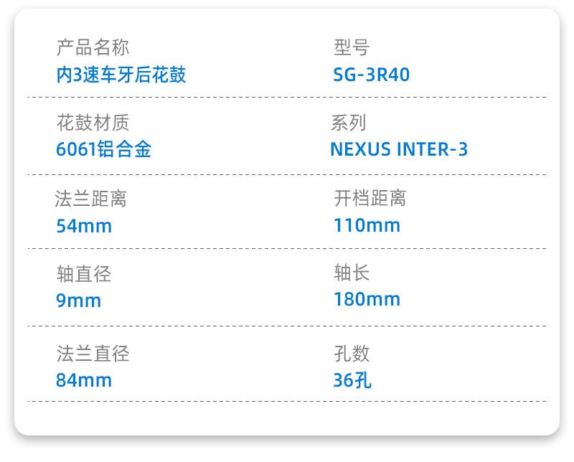Viewport: 574px width, 462px height.
Task: Click the 花鼓材质 label
Action: point(93,123)
